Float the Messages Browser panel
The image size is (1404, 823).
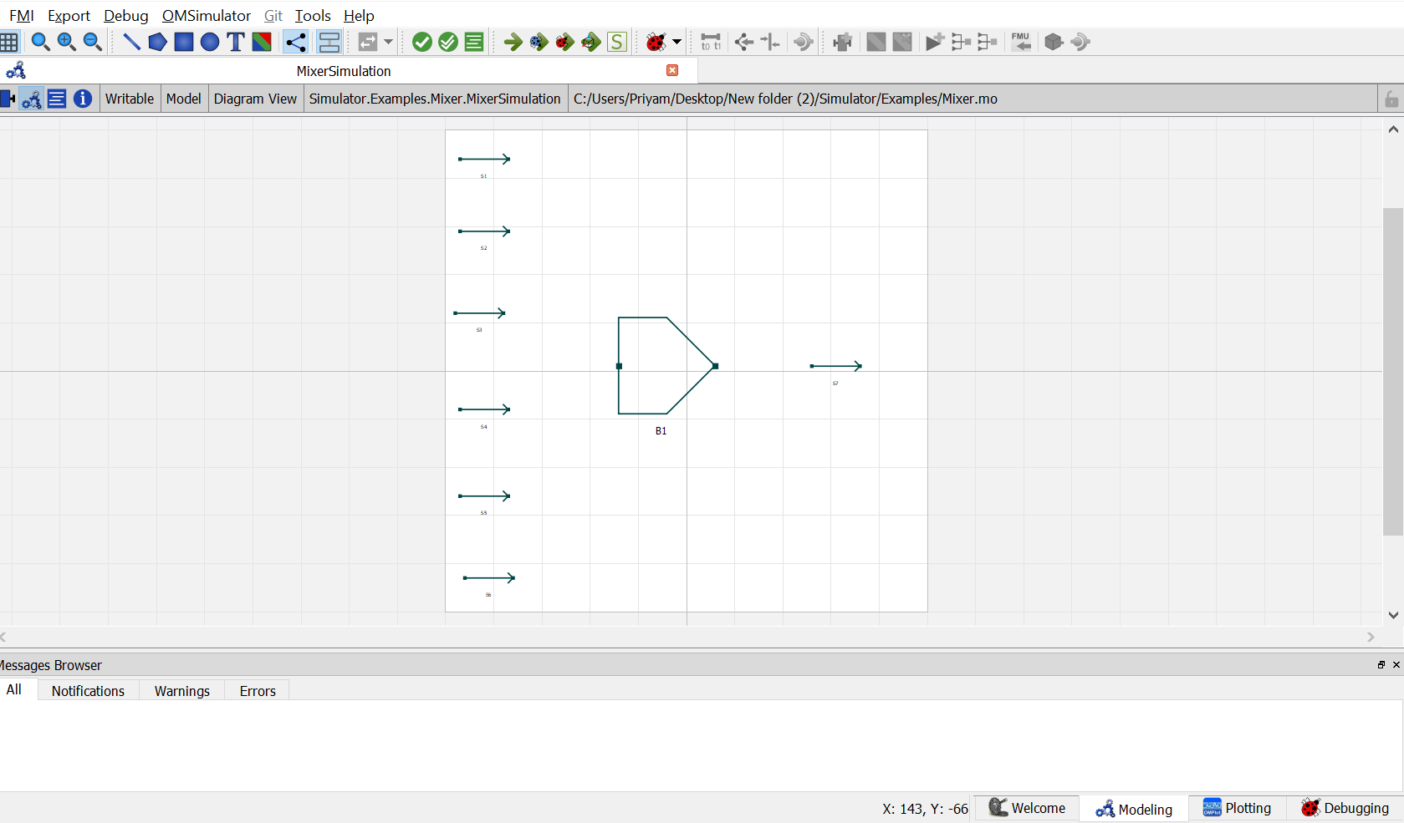click(1381, 665)
